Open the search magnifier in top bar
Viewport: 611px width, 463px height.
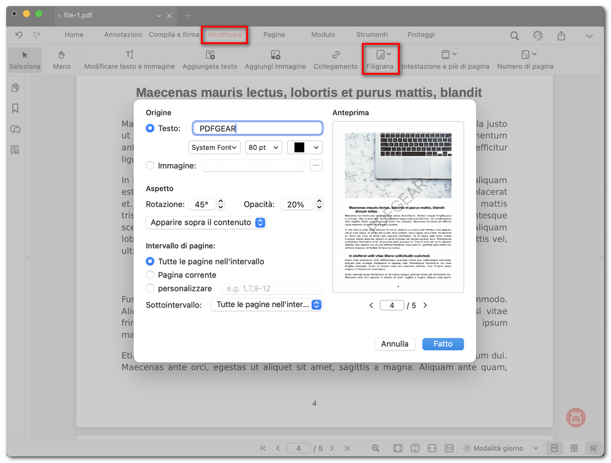[x=515, y=36]
